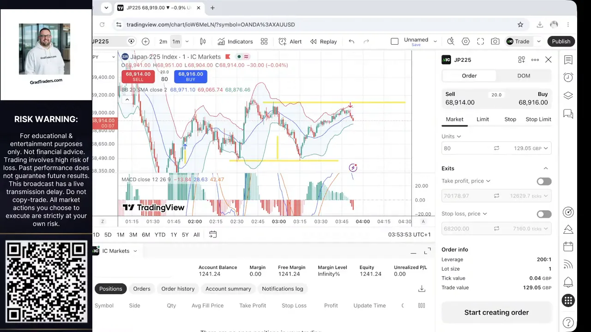Viewport: 591px width, 332px height.
Task: Open order panel more options dots
Action: tap(535, 60)
